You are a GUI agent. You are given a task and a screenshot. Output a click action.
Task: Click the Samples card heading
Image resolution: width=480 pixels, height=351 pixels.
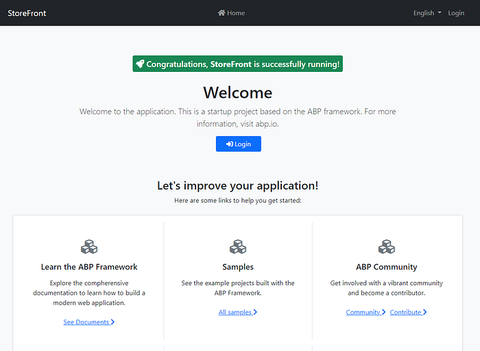click(238, 267)
